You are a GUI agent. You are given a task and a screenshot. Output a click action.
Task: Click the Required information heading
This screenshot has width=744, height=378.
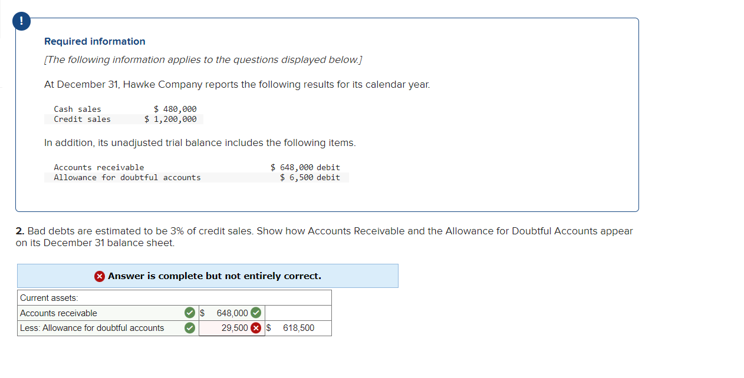click(94, 41)
